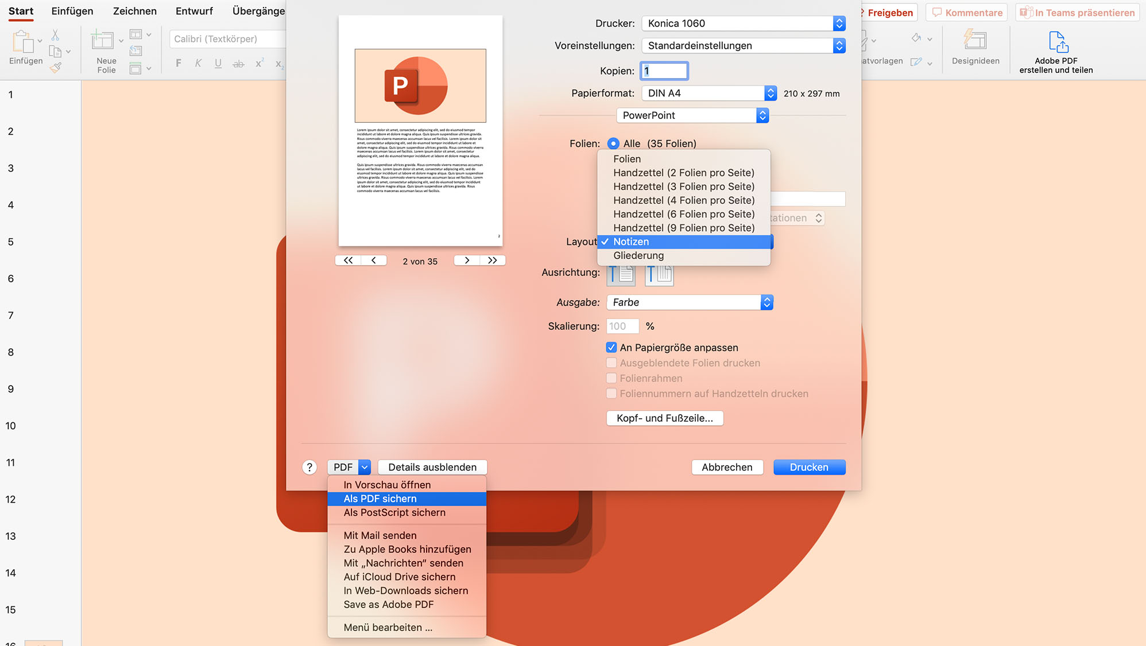Click the Abbrechen button
This screenshot has width=1146, height=646.
point(727,468)
